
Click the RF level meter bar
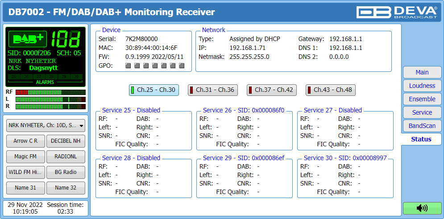pos(50,92)
